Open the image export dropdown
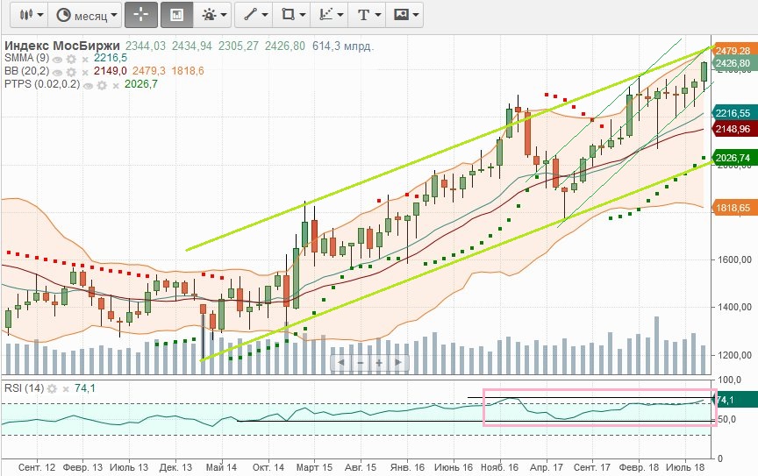The image size is (758, 476). click(405, 15)
